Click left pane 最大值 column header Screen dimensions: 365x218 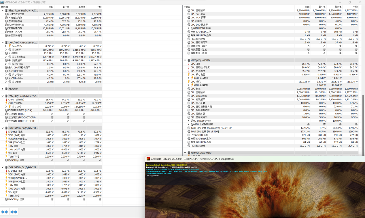tap(78, 7)
